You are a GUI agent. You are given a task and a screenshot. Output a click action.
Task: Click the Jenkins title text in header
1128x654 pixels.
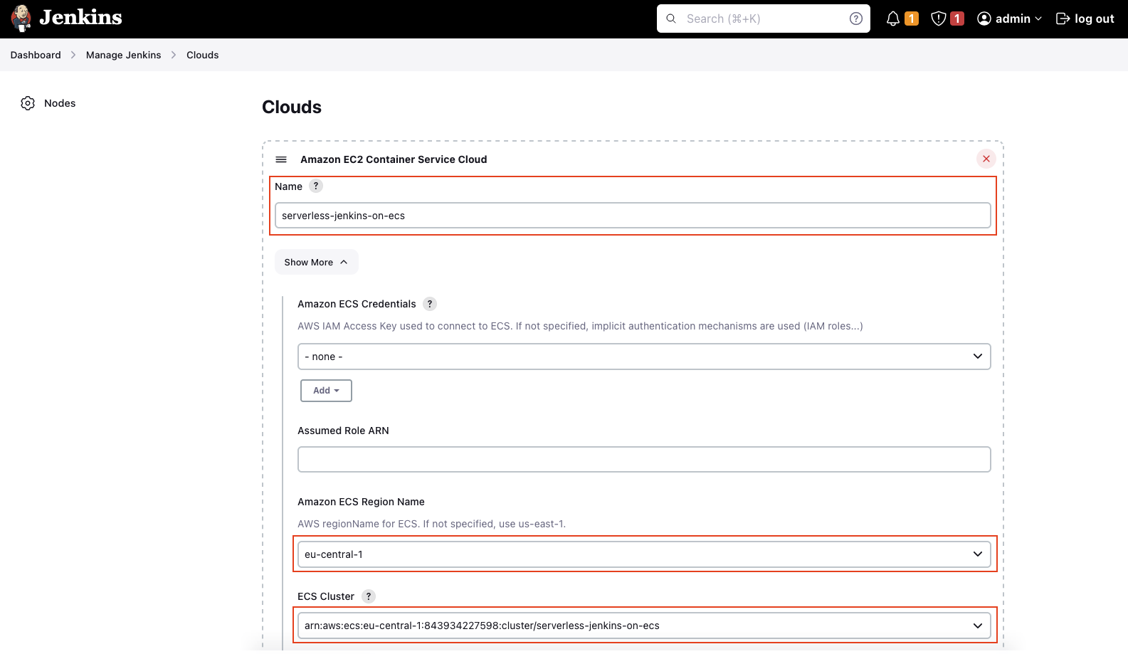[x=80, y=18]
